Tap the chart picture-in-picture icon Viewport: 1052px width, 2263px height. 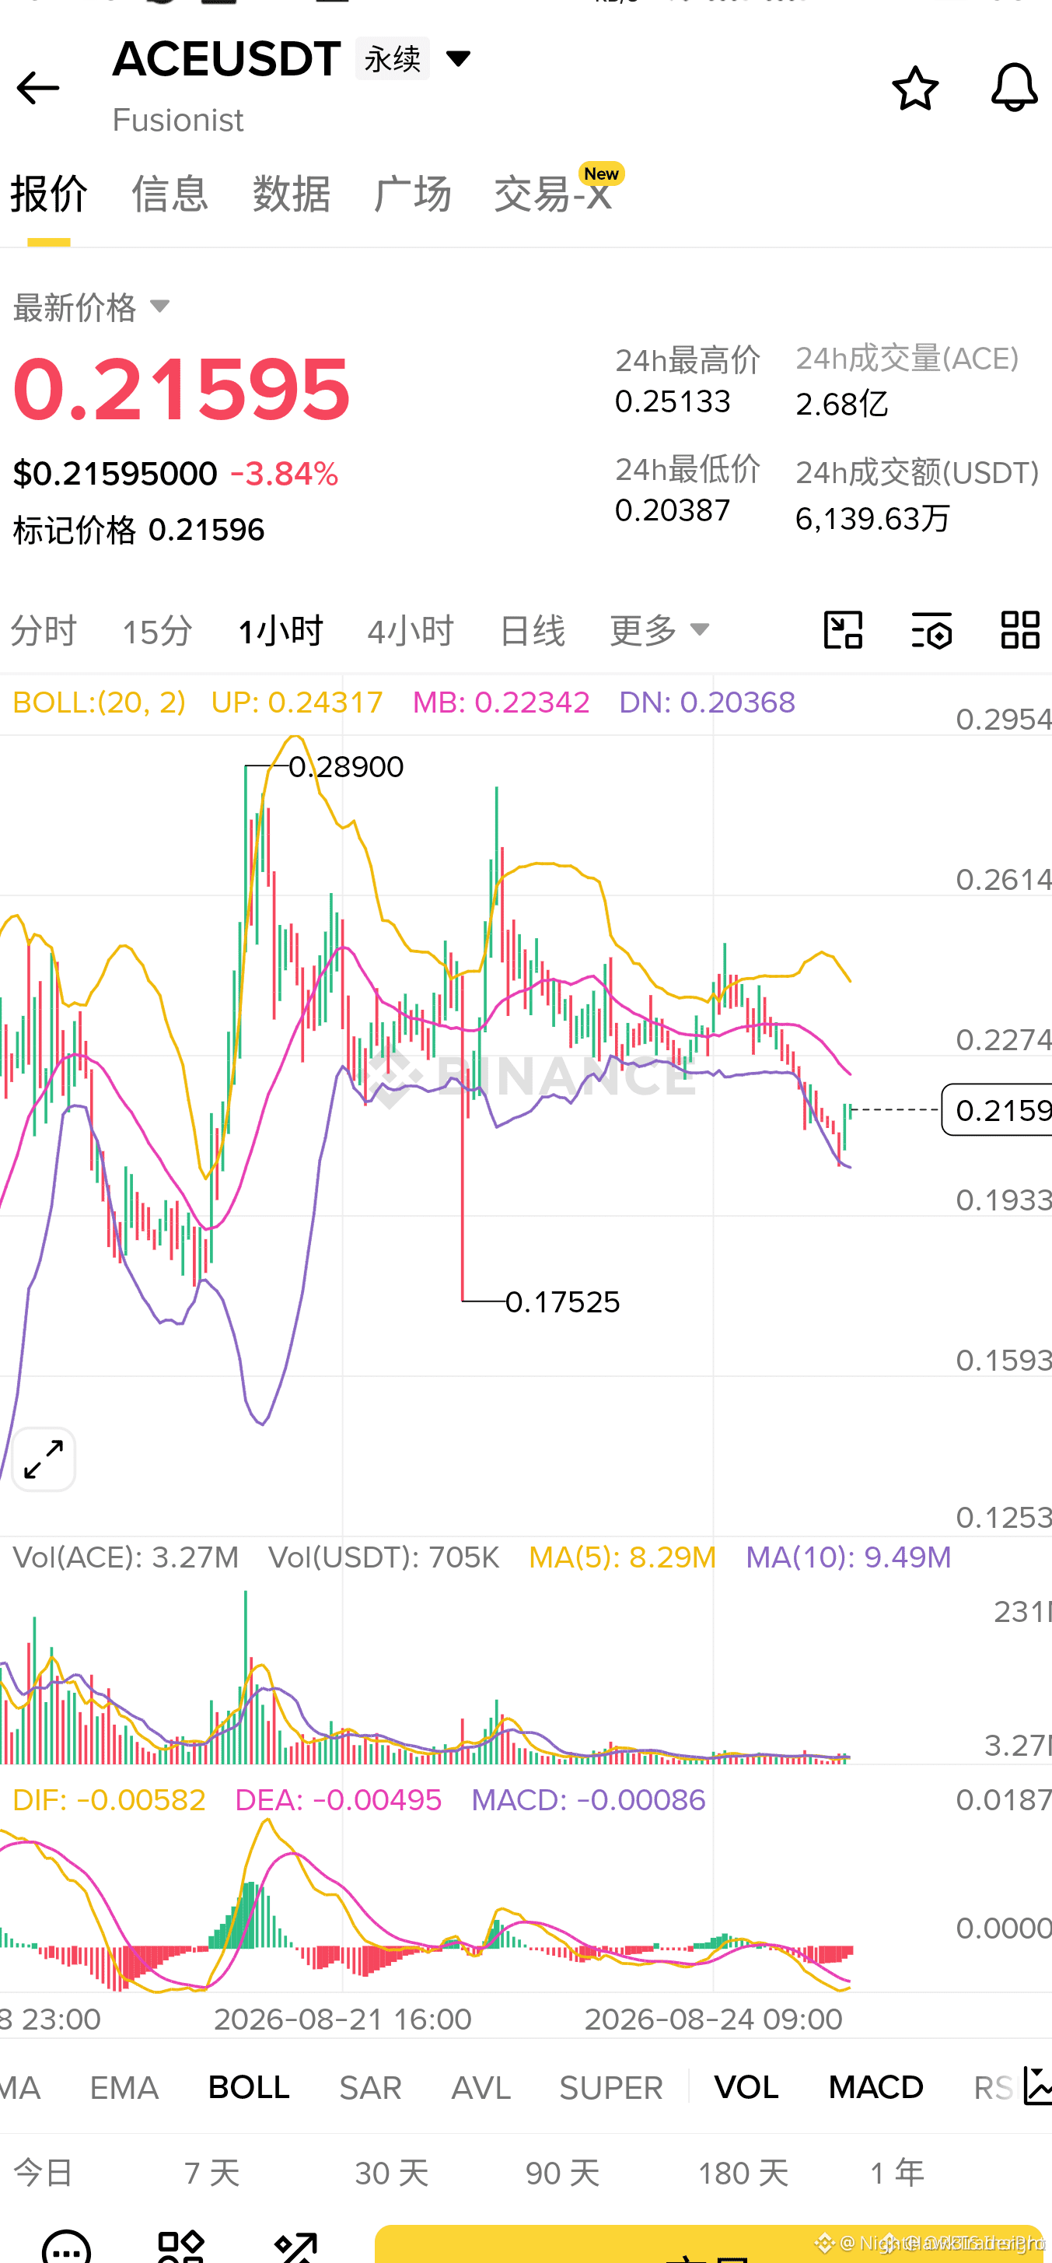tap(843, 630)
